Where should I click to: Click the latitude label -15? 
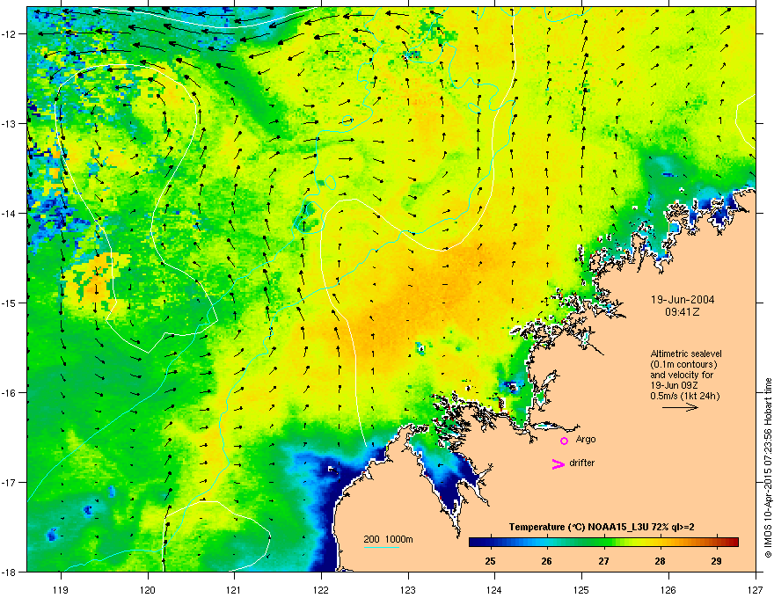[x=9, y=303]
